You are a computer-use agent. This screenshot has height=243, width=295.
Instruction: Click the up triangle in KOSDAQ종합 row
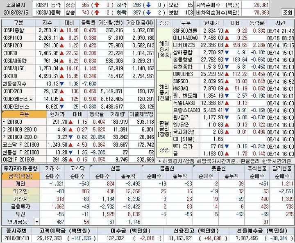tap(62, 61)
